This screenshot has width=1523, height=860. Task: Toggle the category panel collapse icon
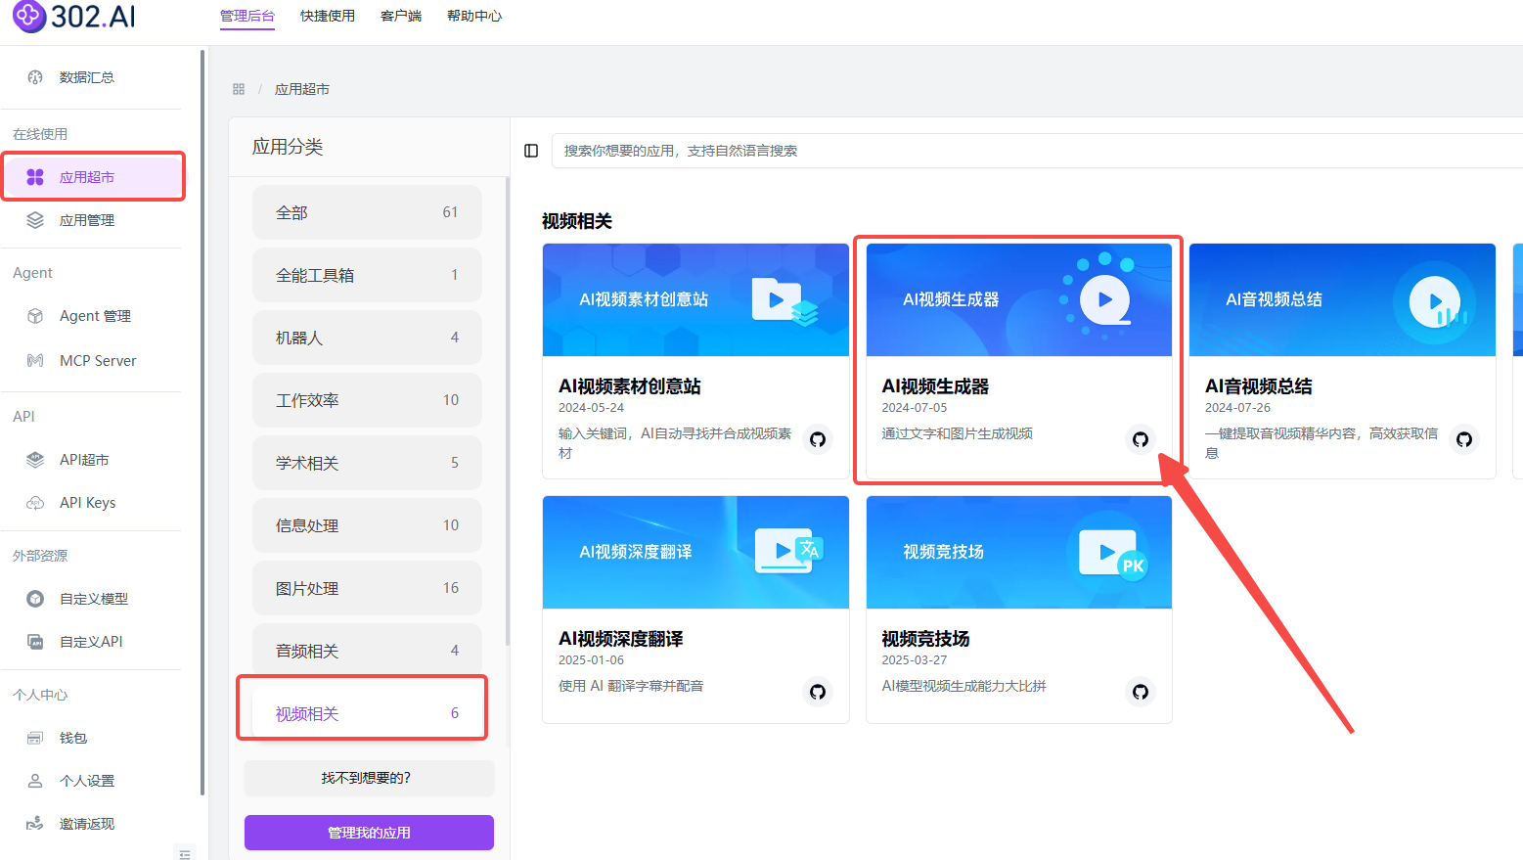tap(531, 151)
